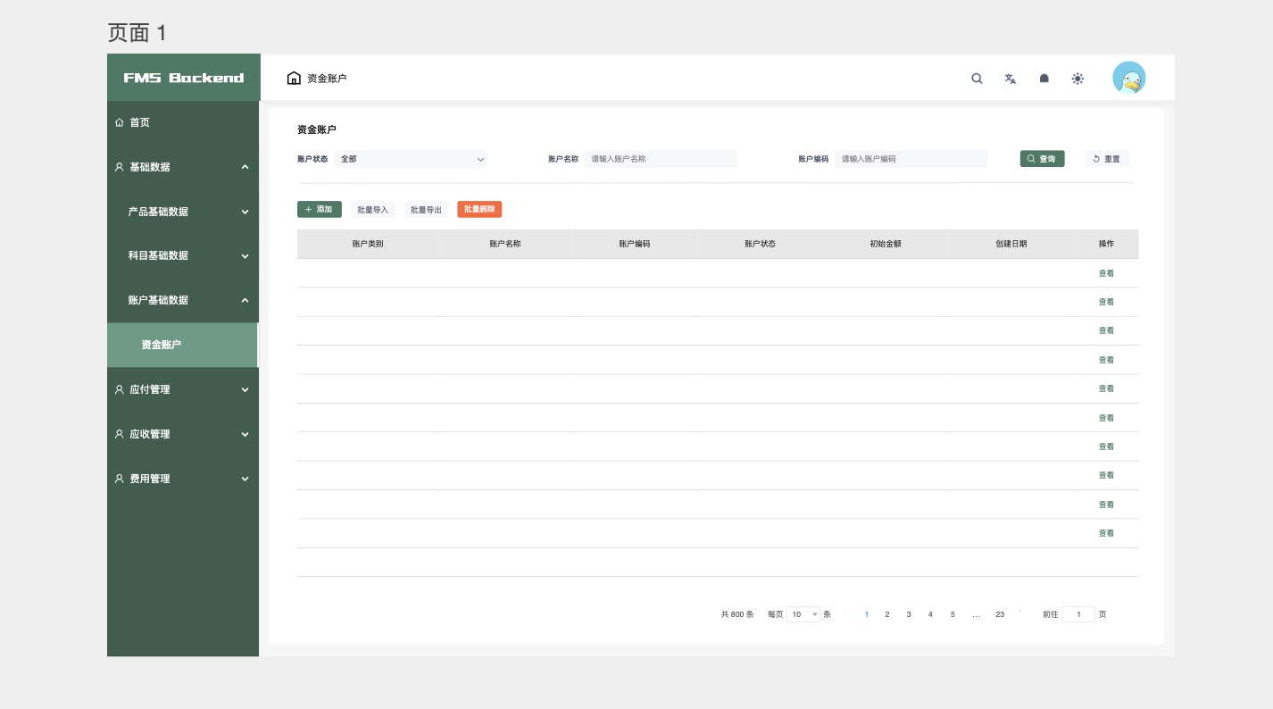The height and width of the screenshot is (709, 1273).
Task: Click the FMS Backend logo
Action: (x=184, y=78)
